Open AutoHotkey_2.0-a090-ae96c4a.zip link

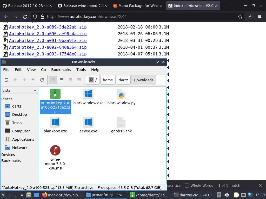pos(48,34)
